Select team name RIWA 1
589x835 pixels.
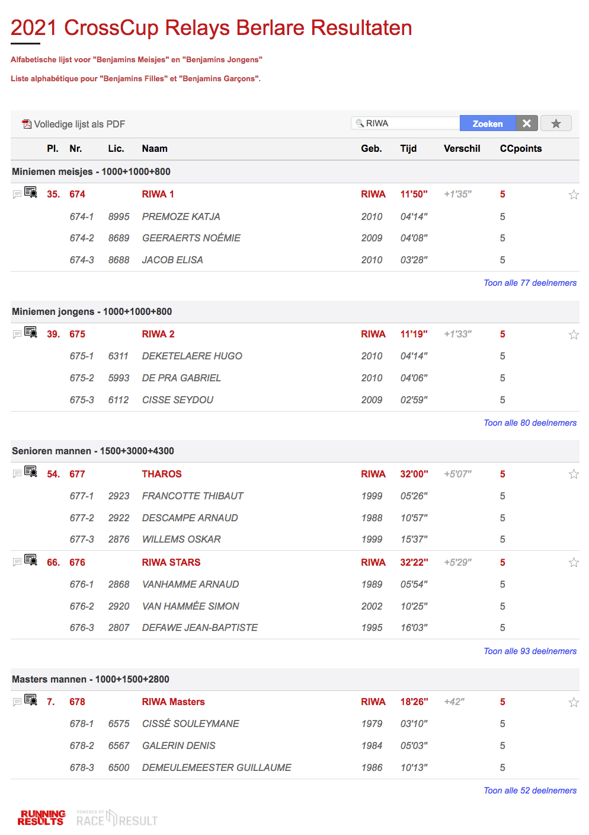click(x=158, y=194)
